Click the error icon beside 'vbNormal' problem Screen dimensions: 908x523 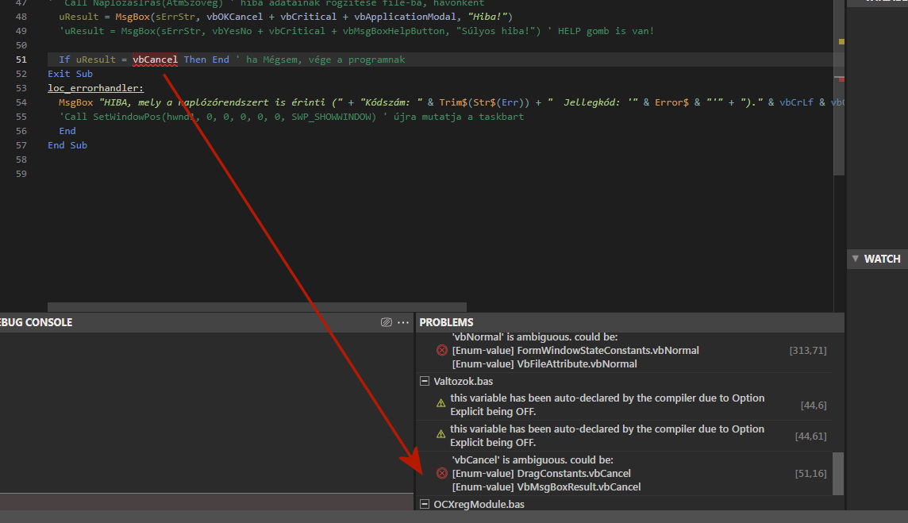pos(441,349)
